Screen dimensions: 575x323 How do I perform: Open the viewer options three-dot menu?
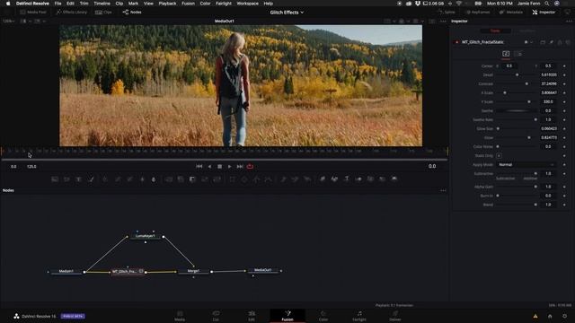point(443,22)
